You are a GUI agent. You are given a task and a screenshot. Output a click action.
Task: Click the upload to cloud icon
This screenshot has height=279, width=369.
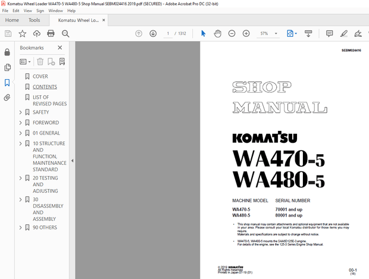37,34
